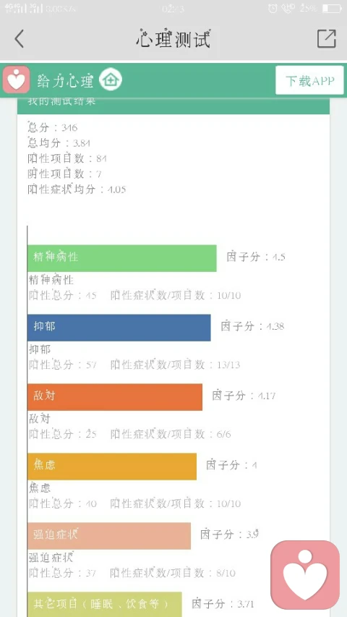Screen dimensions: 347x617
Task: Tap the 阳性症状均分 4.05 line
Action: (x=77, y=190)
